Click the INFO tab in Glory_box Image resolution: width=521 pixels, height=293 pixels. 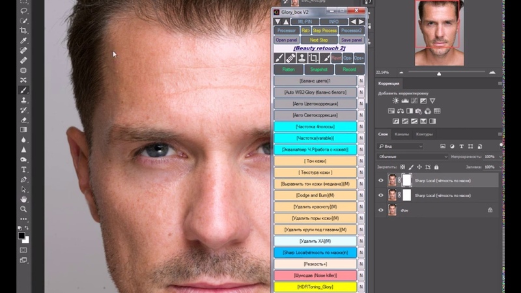(333, 21)
